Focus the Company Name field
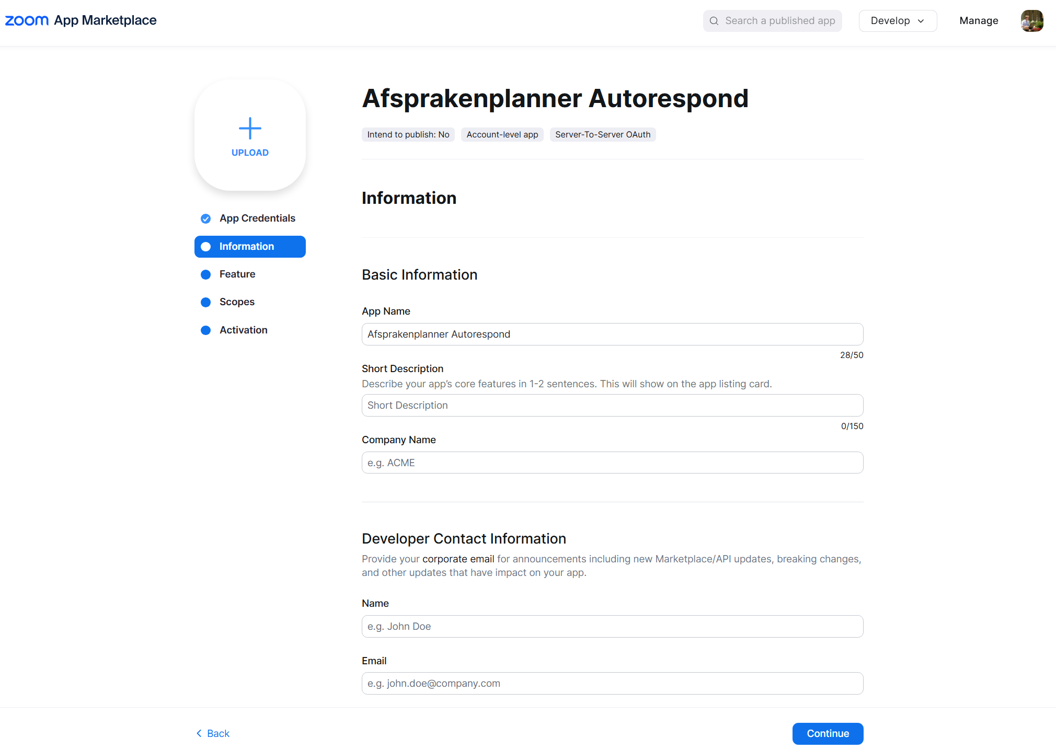 [x=612, y=463]
